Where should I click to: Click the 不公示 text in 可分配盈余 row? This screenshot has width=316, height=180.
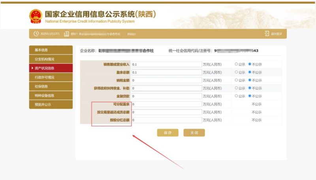coord(256,104)
